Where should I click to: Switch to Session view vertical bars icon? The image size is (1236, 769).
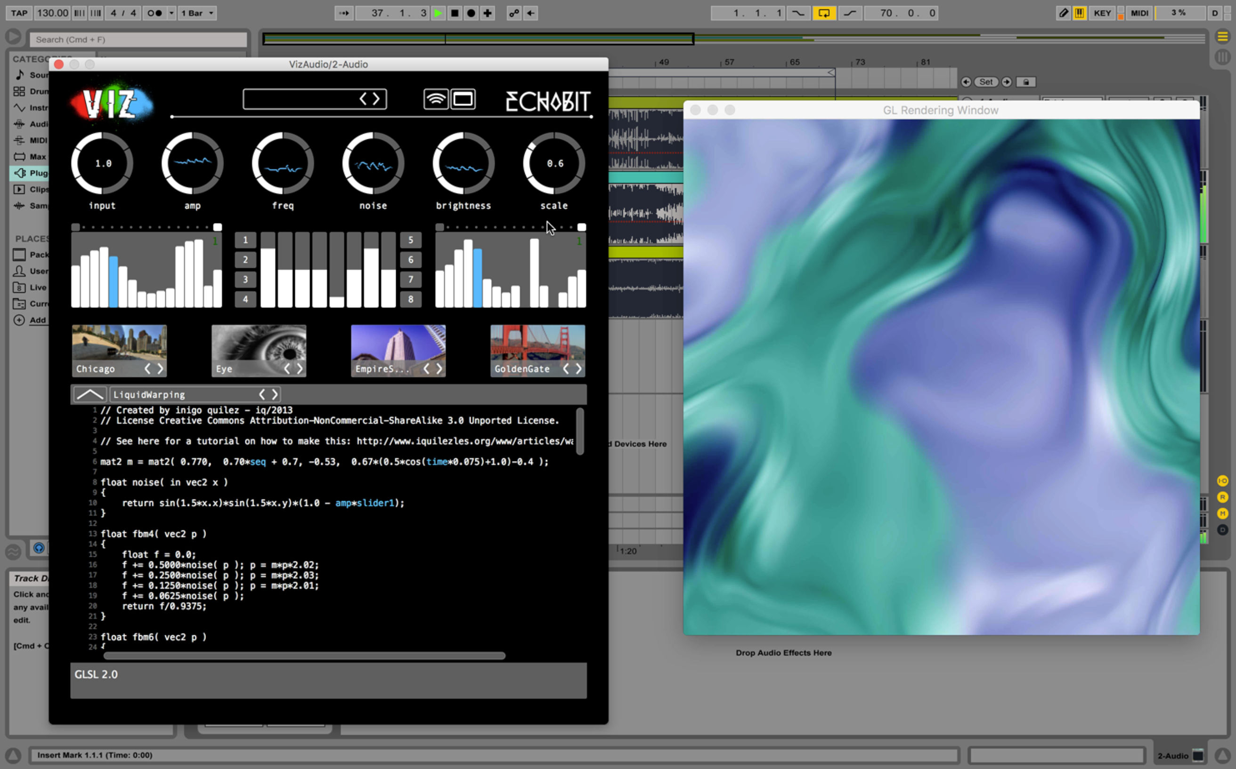coord(1222,56)
